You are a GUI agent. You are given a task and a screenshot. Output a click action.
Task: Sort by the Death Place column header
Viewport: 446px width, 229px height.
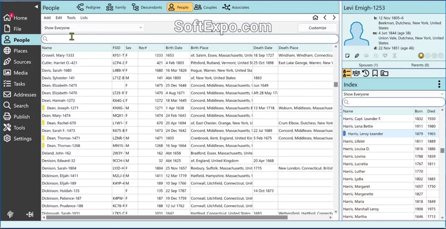coord(304,48)
